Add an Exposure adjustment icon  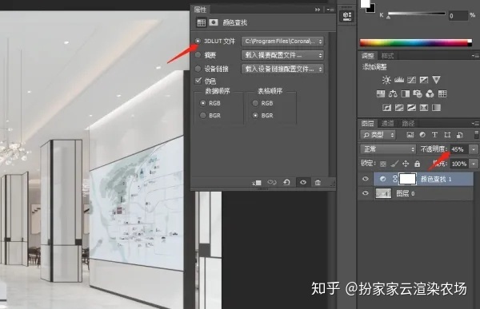(x=424, y=80)
